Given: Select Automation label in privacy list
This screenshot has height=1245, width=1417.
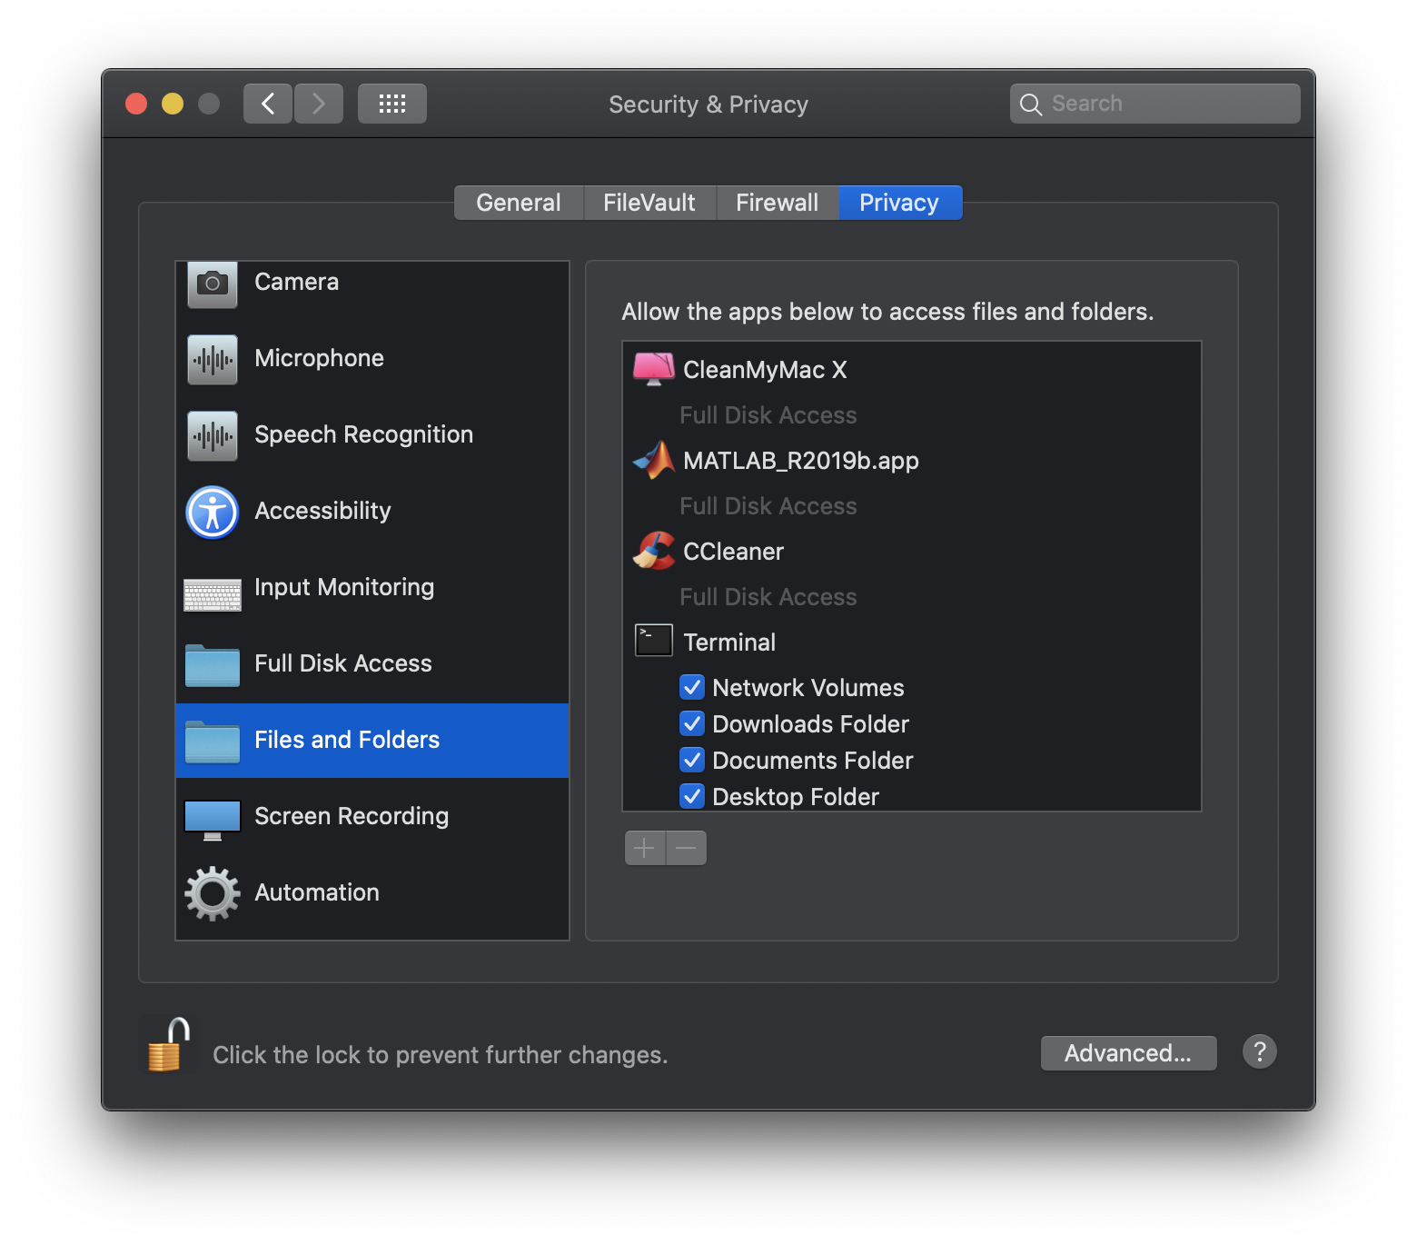Looking at the screenshot, I should coord(317,893).
